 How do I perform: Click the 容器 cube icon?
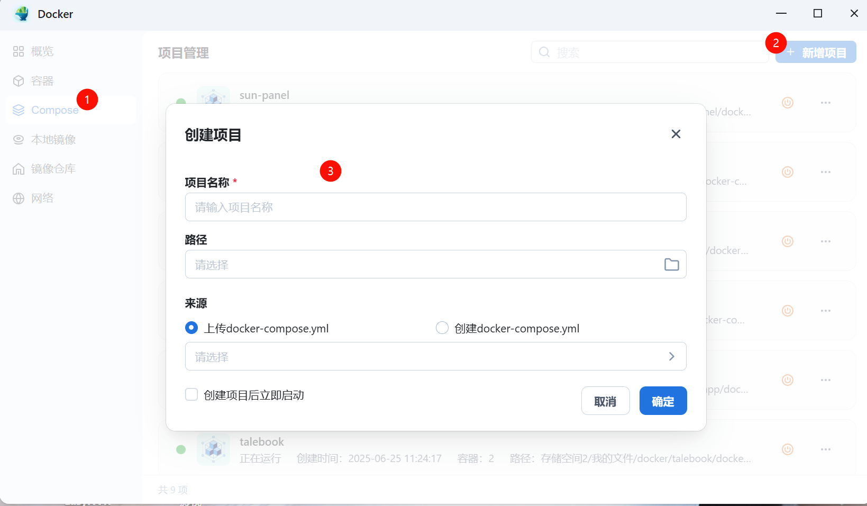(x=19, y=81)
